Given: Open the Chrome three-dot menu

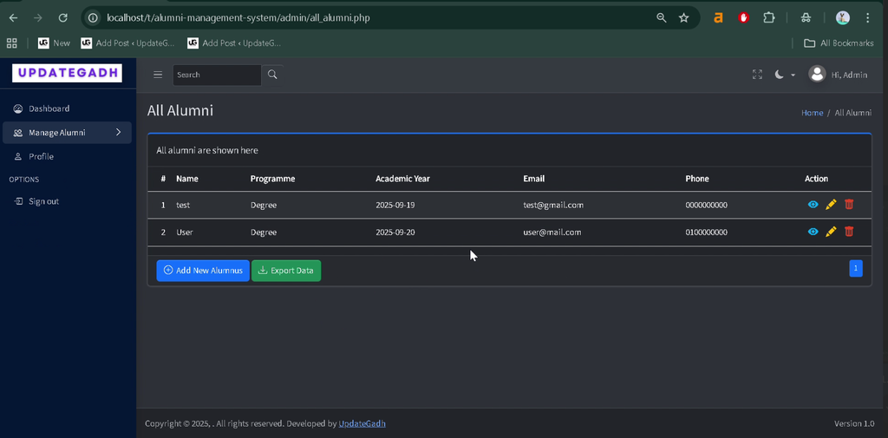Looking at the screenshot, I should point(867,18).
